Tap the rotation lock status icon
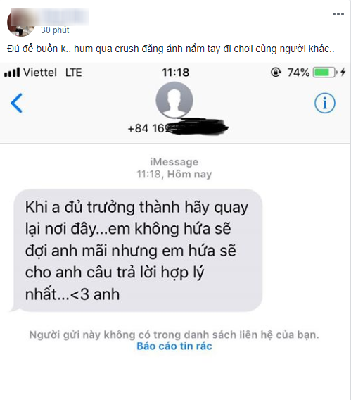This screenshot has width=351, height=400. [x=276, y=73]
